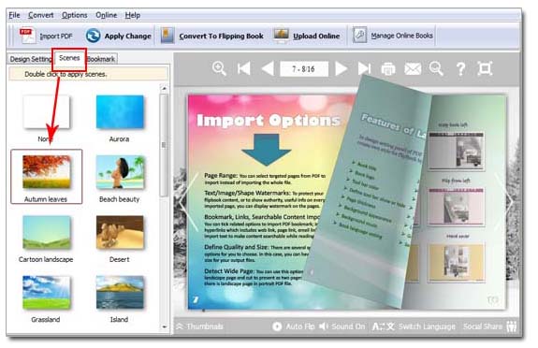The width and height of the screenshot is (538, 348).
Task: Select the Grassland scene thumbnail
Action: (47, 293)
